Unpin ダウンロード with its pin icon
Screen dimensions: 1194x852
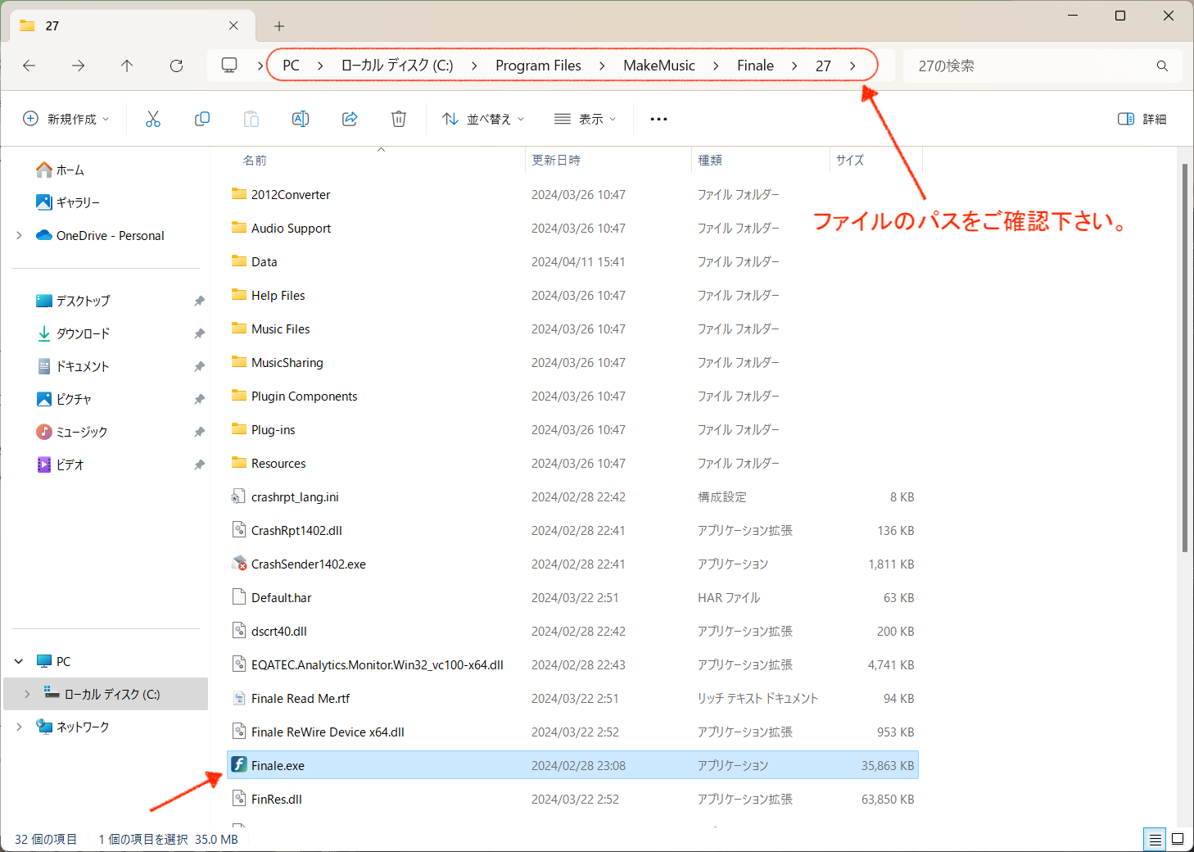[199, 333]
